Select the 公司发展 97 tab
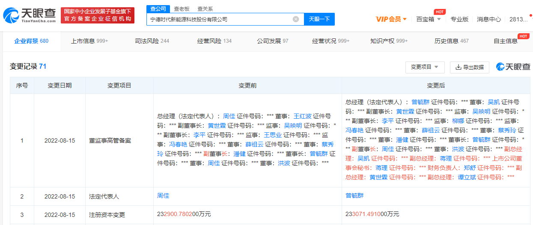Image resolution: width=533 pixels, height=225 pixels. [273, 41]
